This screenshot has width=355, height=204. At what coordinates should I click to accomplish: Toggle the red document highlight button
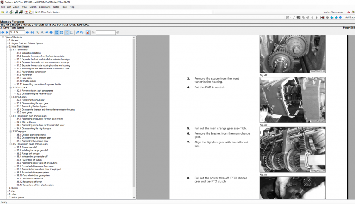(88, 32)
